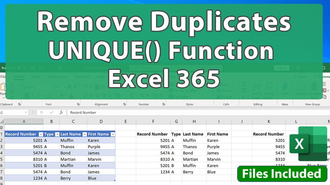Click the Clear eraser icon

tap(244, 97)
